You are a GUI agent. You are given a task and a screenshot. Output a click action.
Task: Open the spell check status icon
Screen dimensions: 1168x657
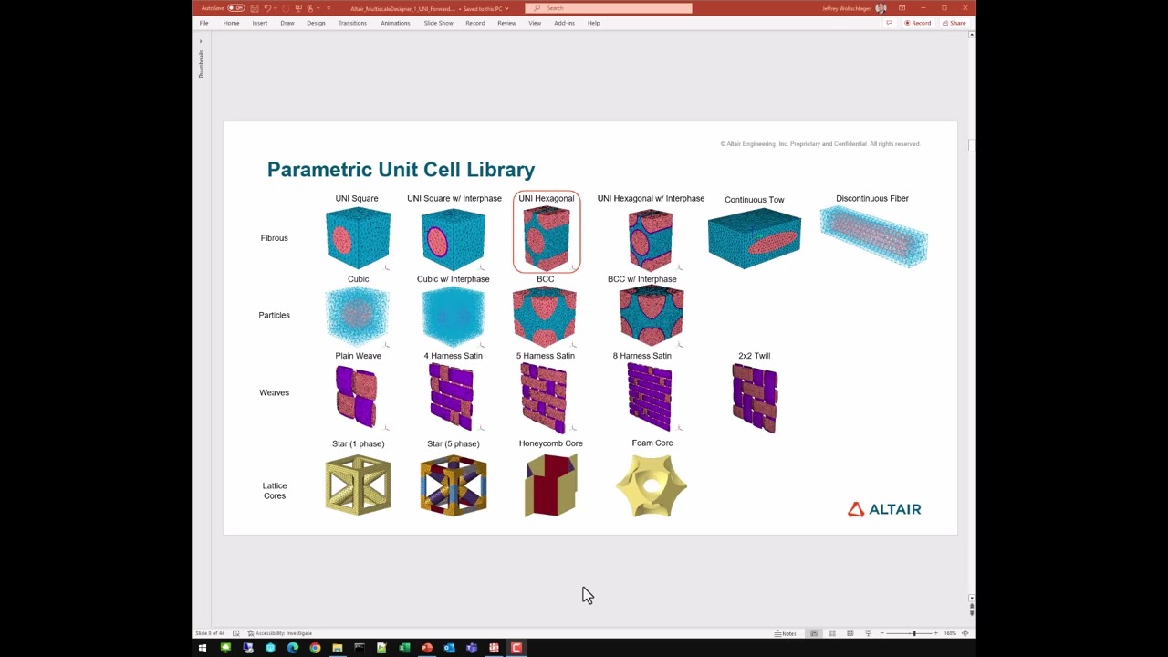pos(236,633)
